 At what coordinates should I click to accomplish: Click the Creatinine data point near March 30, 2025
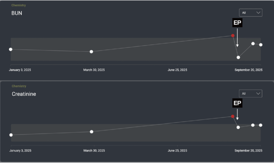[92, 132]
